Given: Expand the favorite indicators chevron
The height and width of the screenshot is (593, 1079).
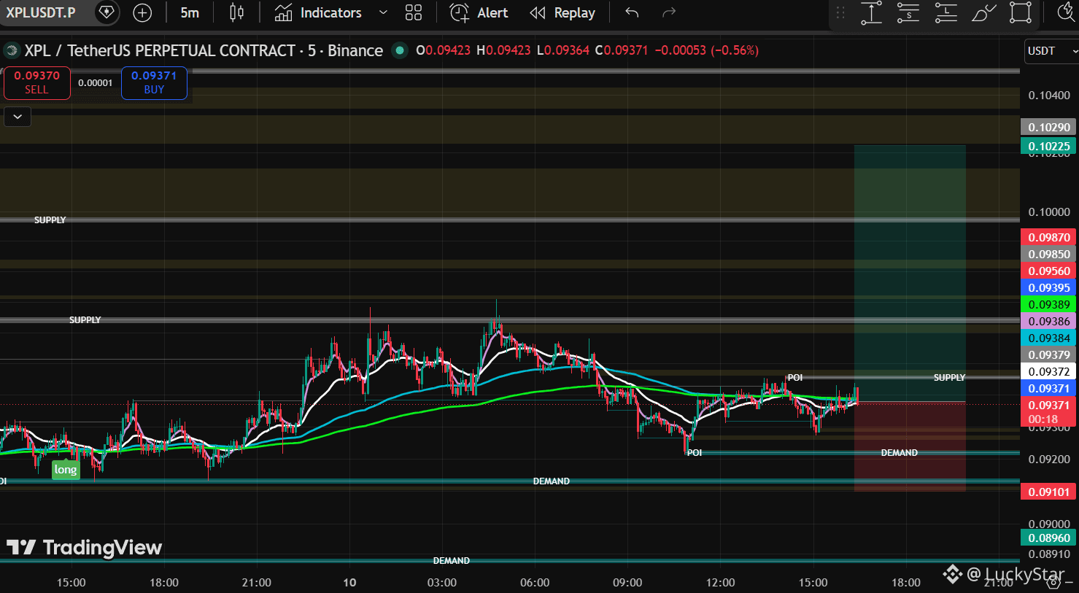Looking at the screenshot, I should 383,12.
